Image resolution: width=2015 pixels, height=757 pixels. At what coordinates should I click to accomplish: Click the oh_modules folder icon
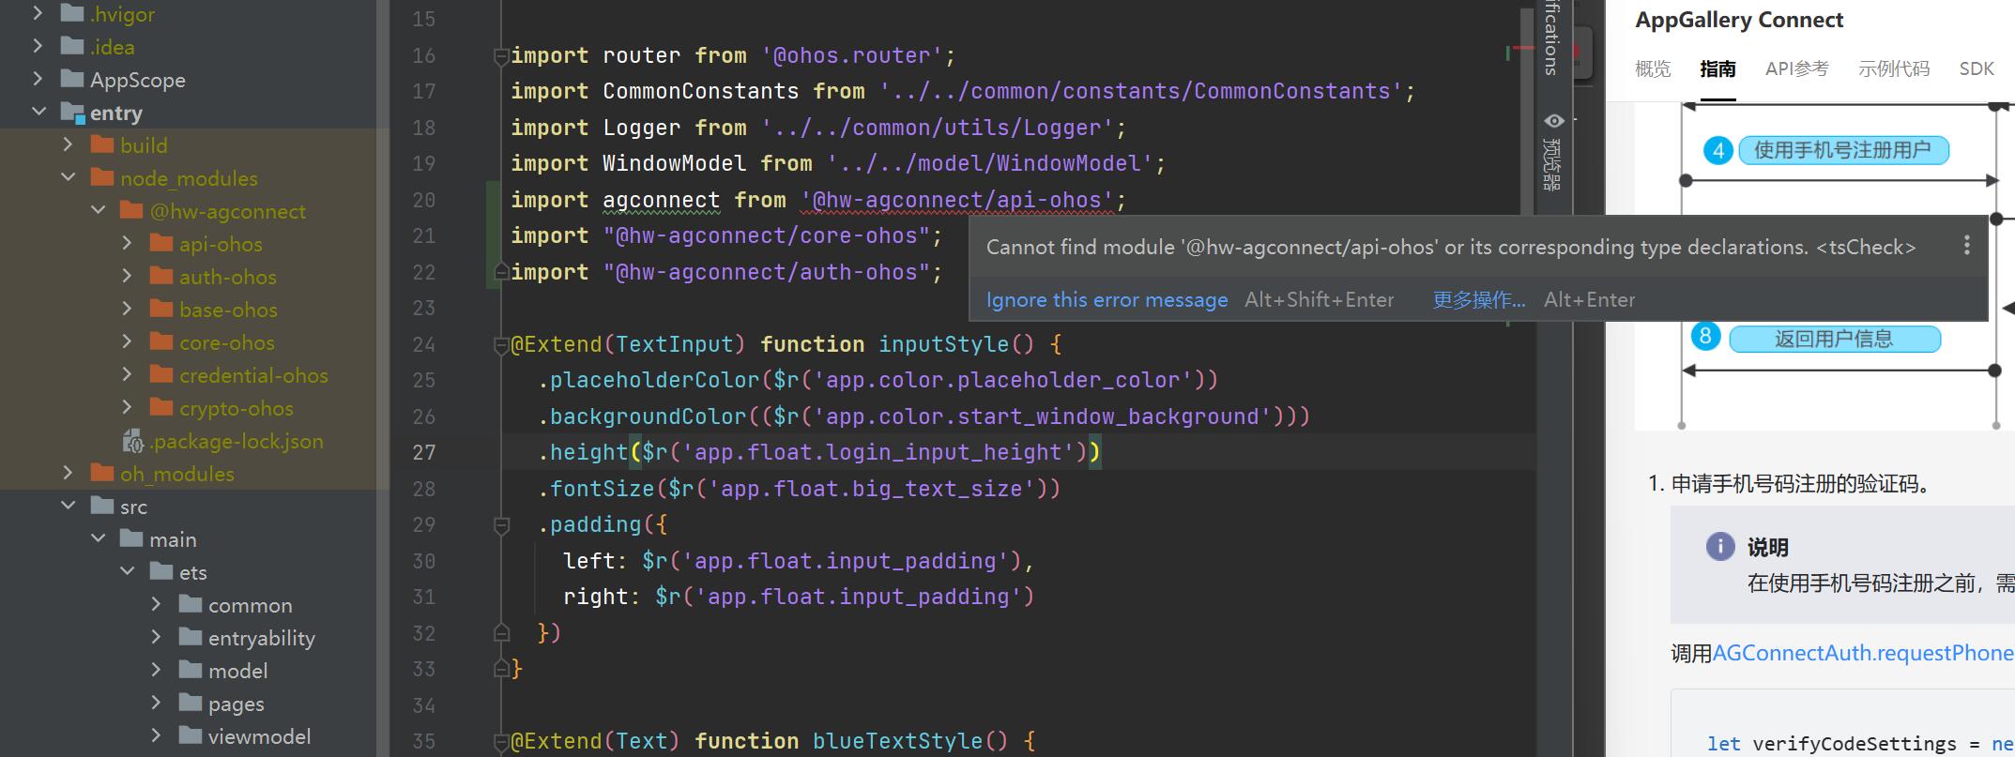102,473
